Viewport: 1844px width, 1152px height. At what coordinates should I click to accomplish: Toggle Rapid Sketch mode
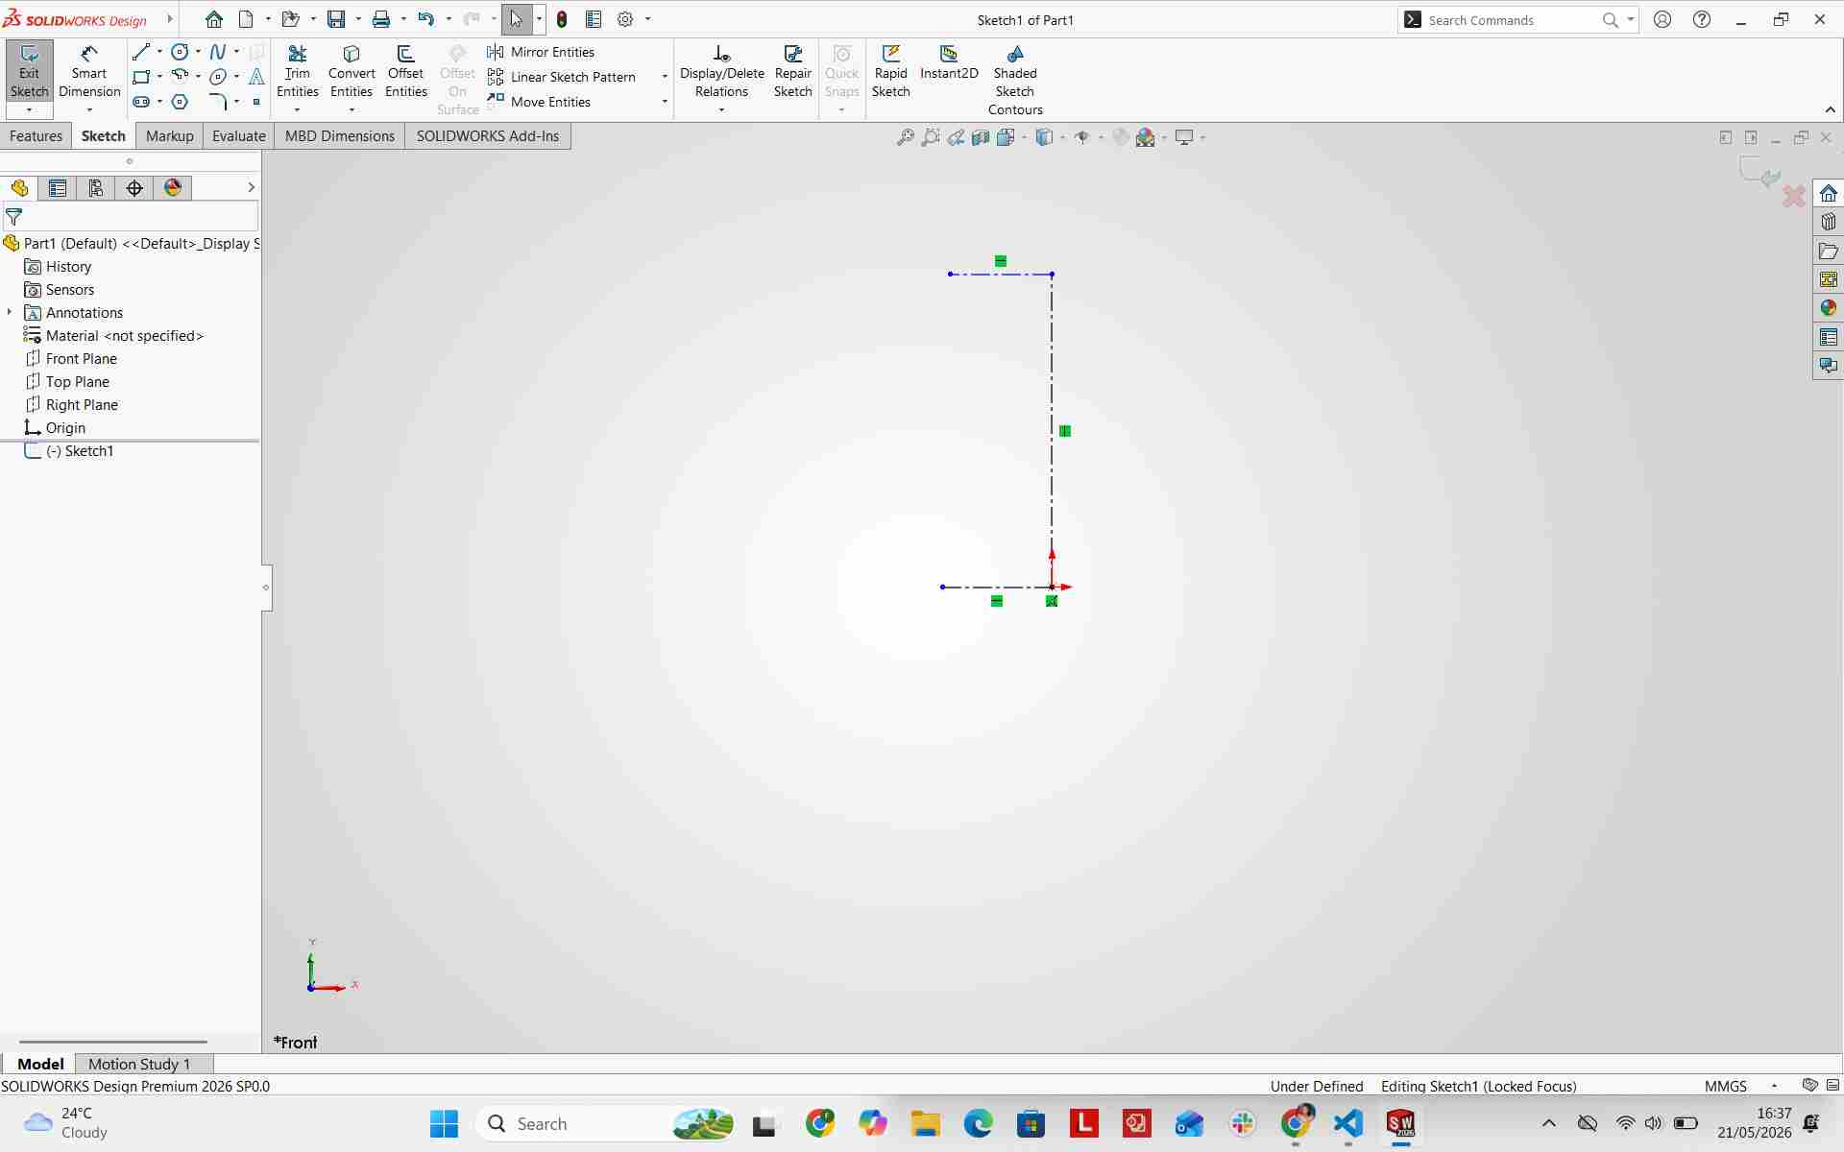(890, 72)
